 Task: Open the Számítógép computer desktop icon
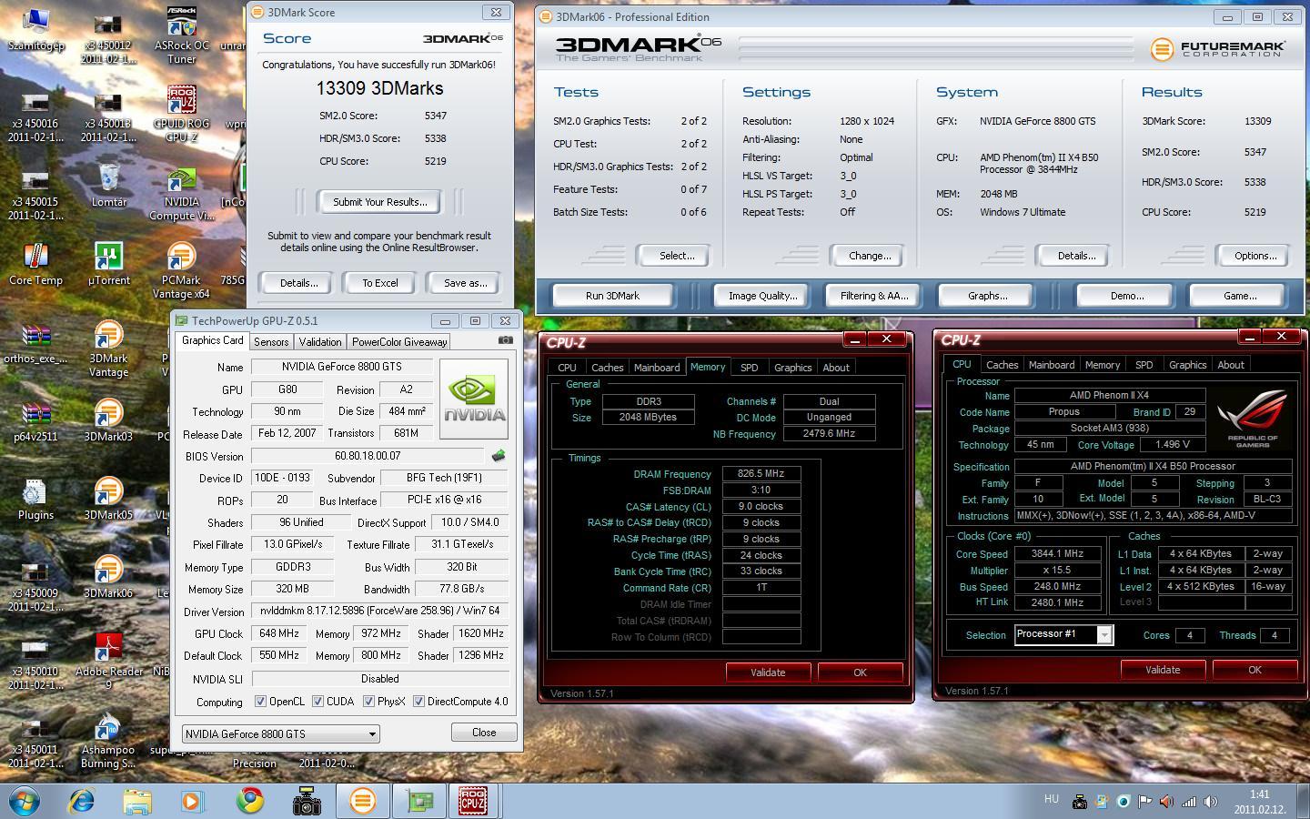coord(35,29)
